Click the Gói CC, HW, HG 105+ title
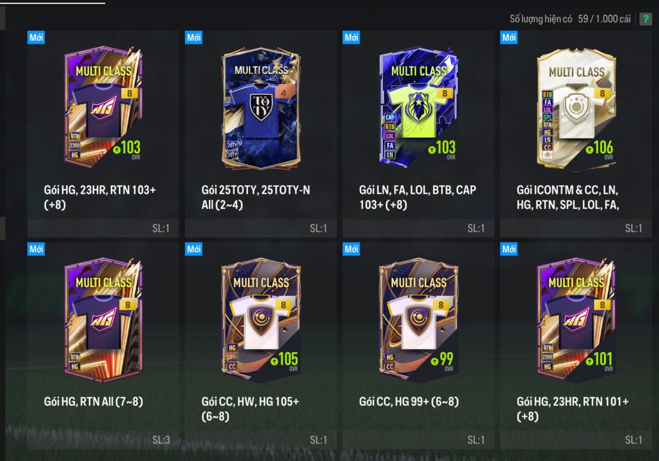The image size is (659, 461). [x=250, y=409]
